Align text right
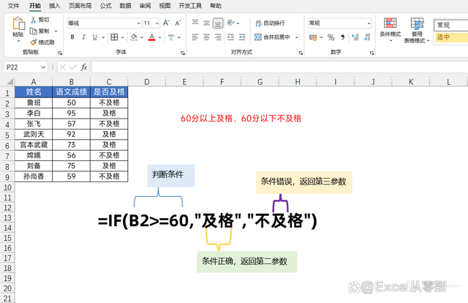The image size is (468, 303). (218, 37)
